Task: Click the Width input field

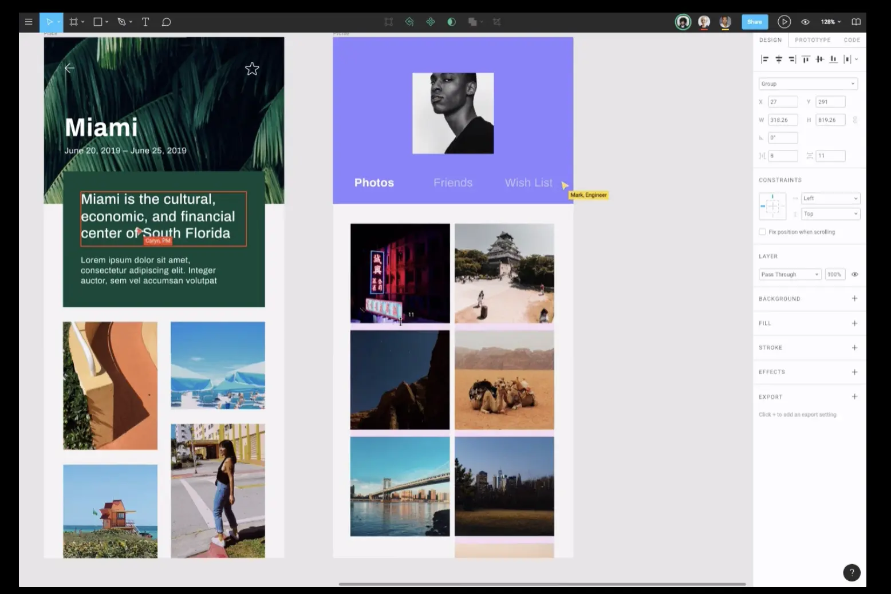Action: point(783,120)
